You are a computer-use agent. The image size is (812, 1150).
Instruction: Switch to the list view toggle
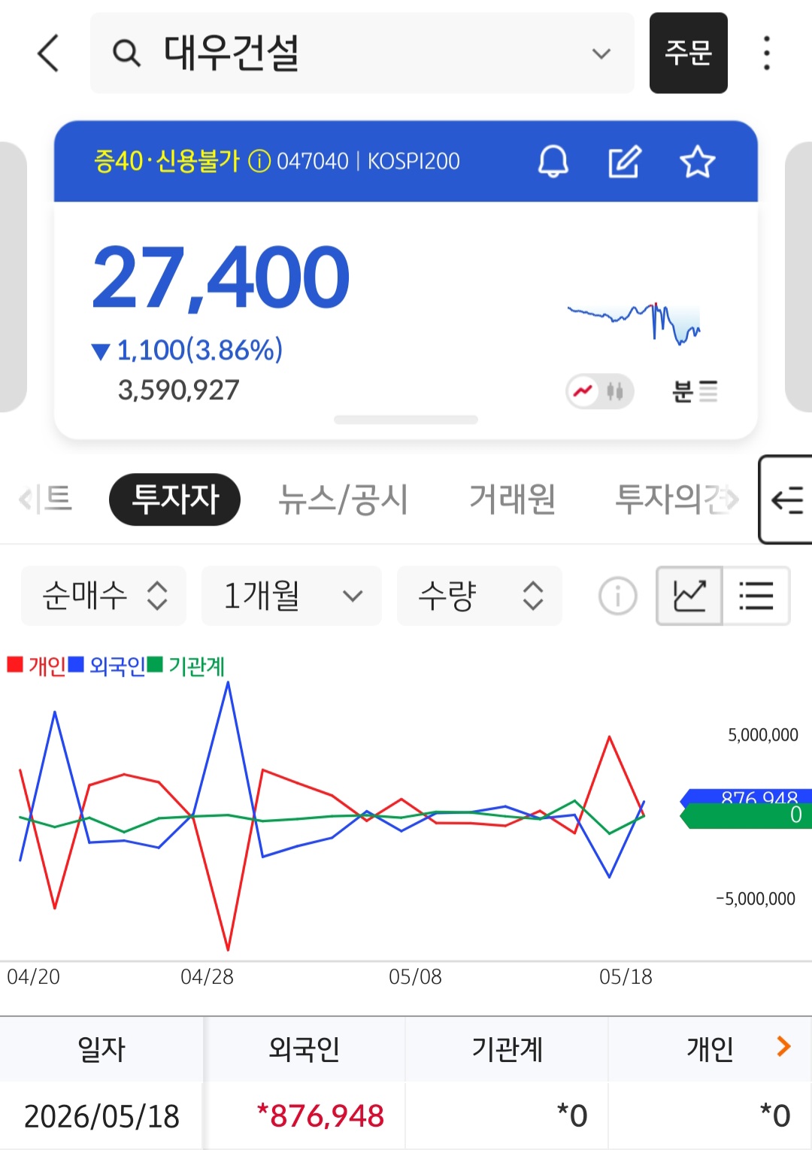coord(756,596)
